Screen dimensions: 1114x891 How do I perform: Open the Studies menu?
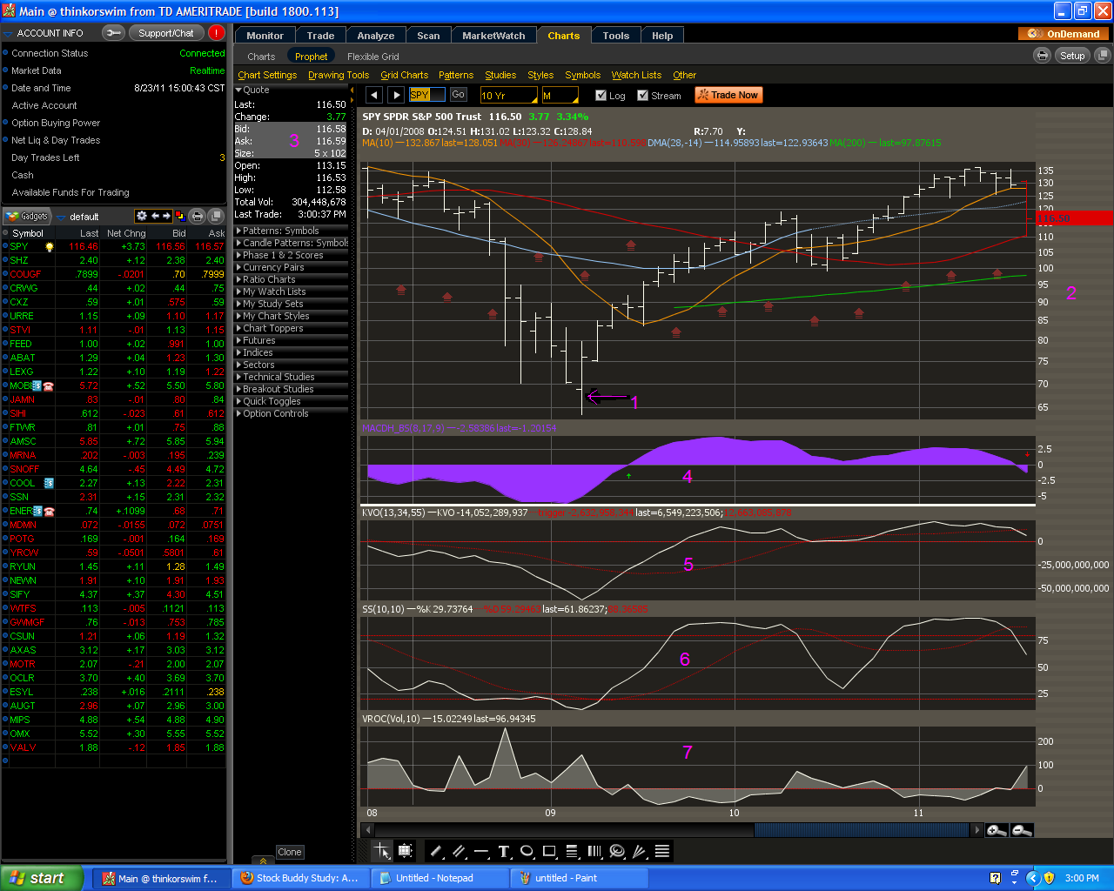tap(500, 75)
